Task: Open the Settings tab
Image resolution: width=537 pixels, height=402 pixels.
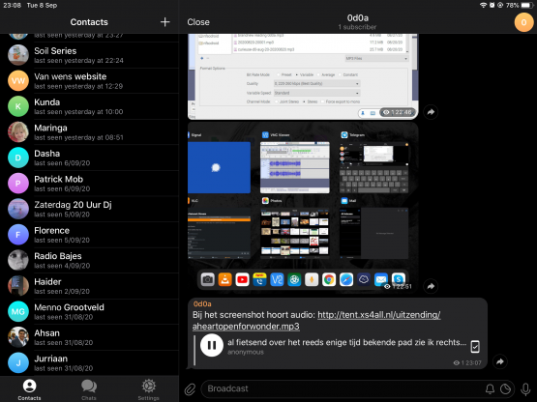Action: point(148,389)
